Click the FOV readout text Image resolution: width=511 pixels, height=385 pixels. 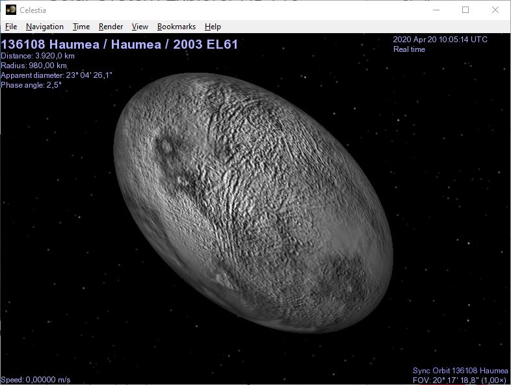tap(460, 380)
